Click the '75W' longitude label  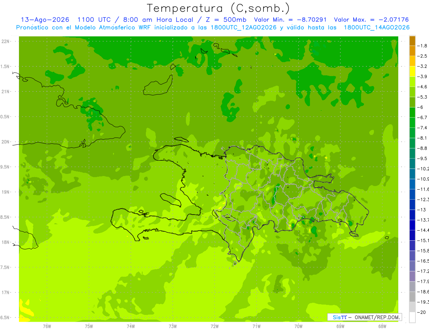(89, 326)
